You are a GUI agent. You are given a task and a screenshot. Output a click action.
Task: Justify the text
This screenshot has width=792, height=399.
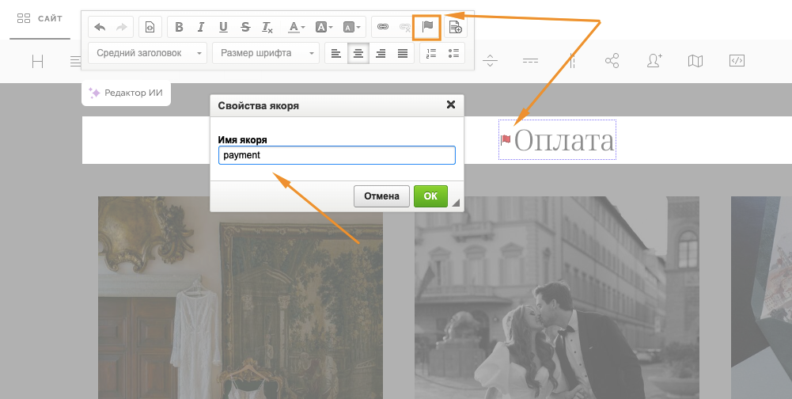pyautogui.click(x=403, y=53)
